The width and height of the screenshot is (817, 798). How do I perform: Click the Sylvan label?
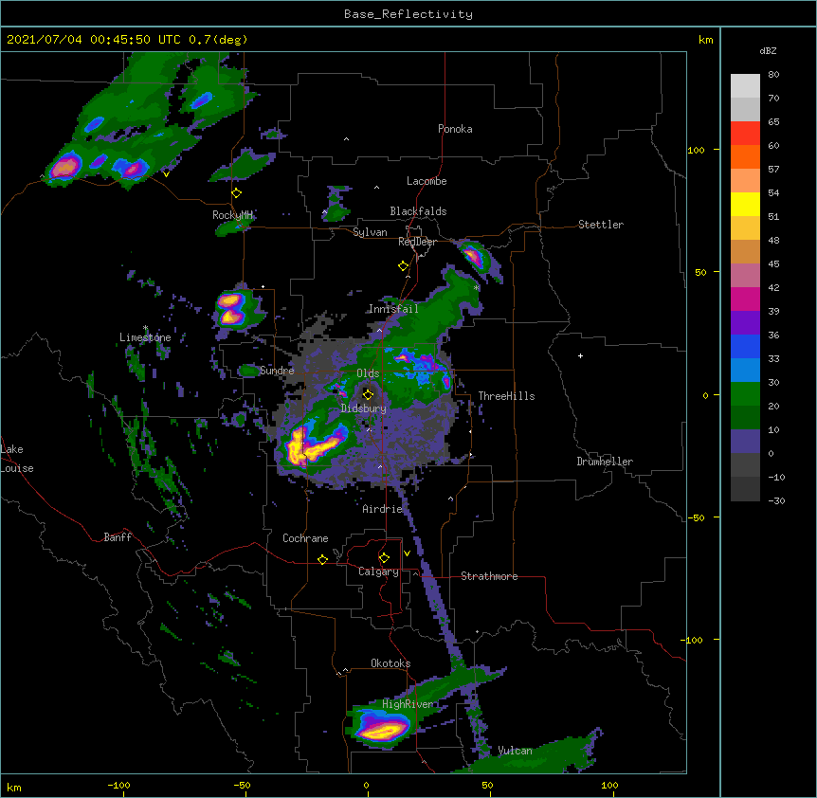[x=370, y=232]
